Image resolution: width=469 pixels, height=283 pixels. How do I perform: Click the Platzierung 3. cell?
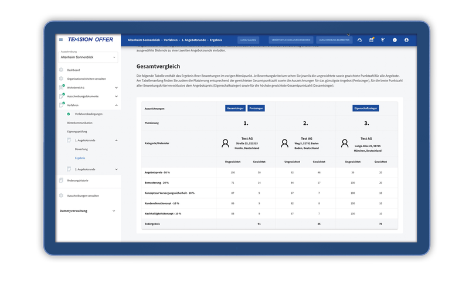tap(366, 123)
